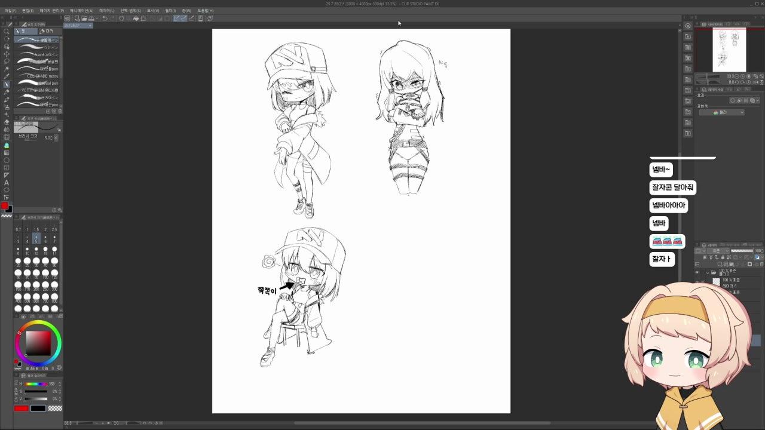Screen dimensions: 765x430
Task: Delete sub tool trash icon
Action: coord(60,111)
